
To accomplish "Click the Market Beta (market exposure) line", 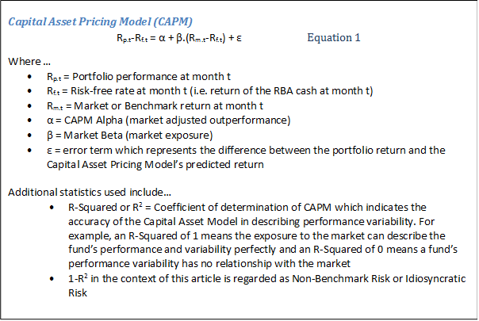I will coord(131,135).
